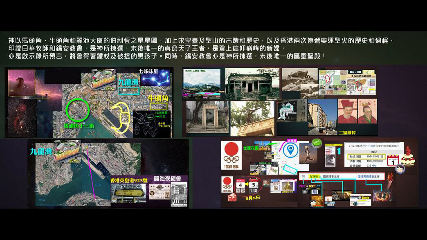Open the sepia boulder-on-hill photo
This screenshot has width=427, height=240.
pyautogui.click(x=299, y=79)
